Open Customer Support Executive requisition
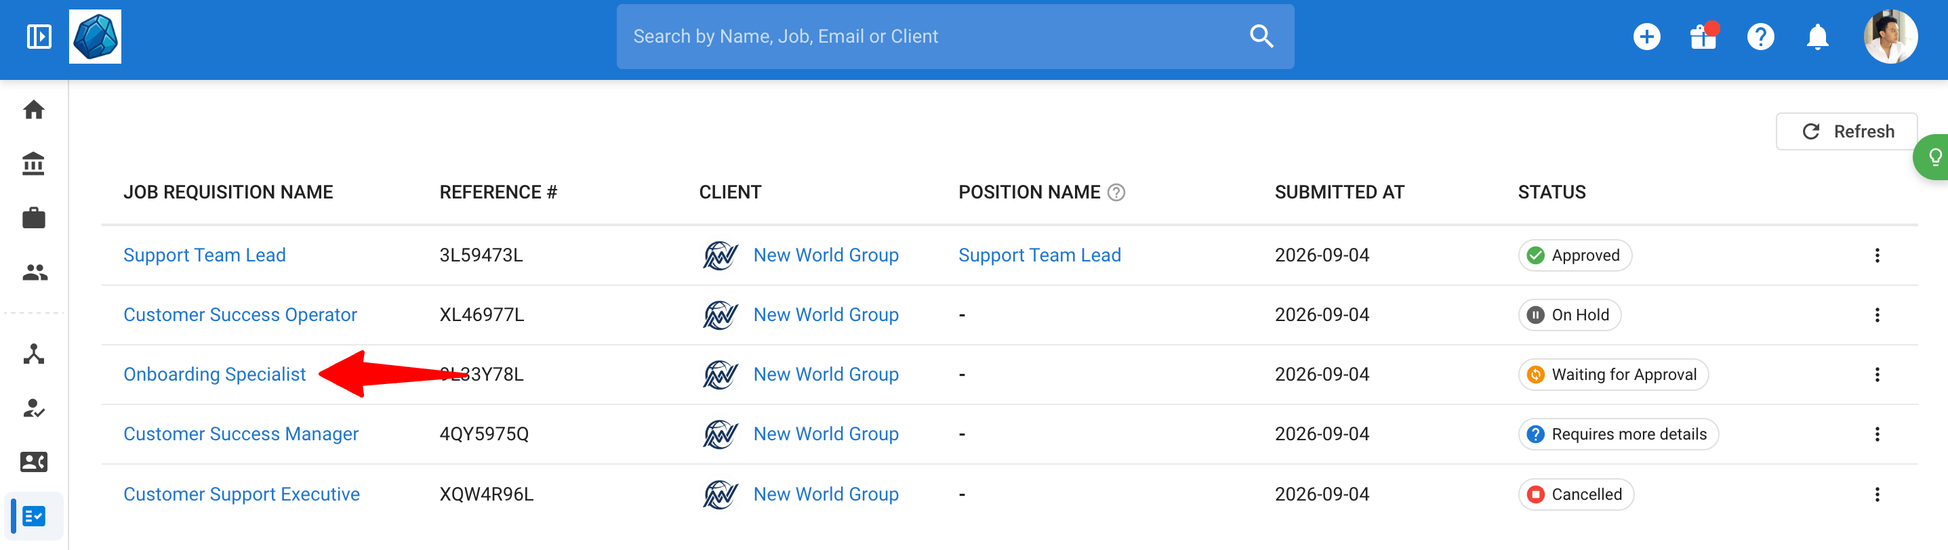This screenshot has height=550, width=1948. (x=241, y=494)
